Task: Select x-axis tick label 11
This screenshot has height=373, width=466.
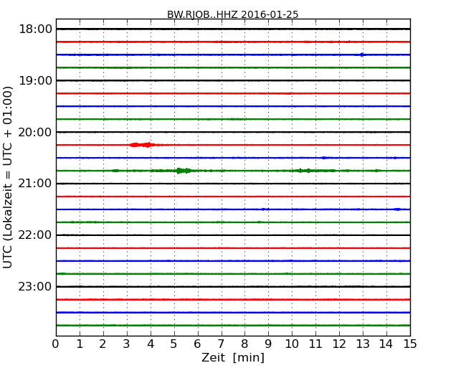Action: pos(315,344)
